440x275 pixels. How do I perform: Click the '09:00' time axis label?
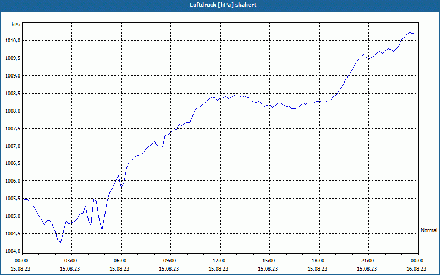click(x=170, y=261)
